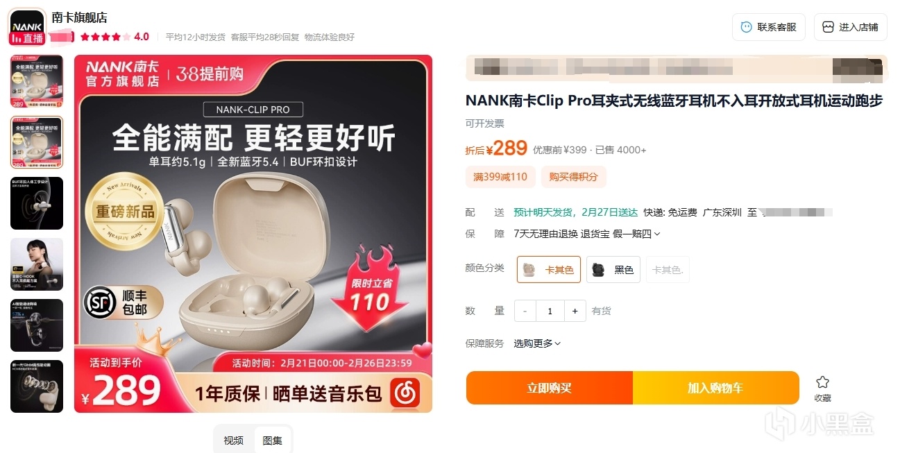Click the 加入购物车 add to cart button
The height and width of the screenshot is (453, 900).
(x=715, y=388)
